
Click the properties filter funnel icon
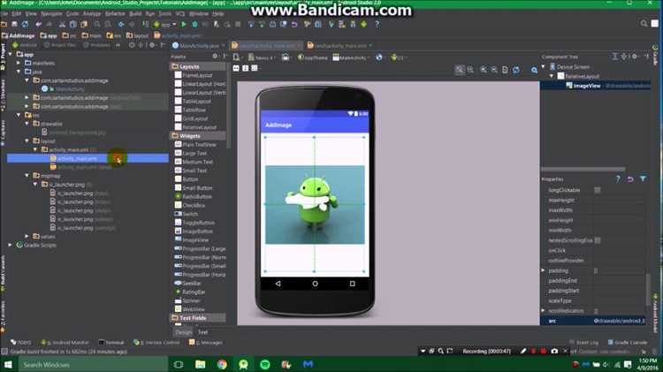click(x=643, y=179)
